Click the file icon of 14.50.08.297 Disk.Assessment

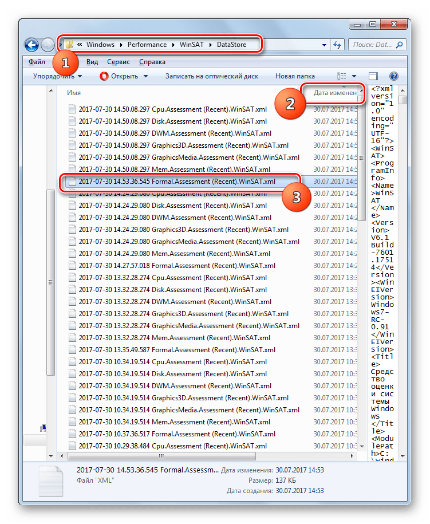pyautogui.click(x=72, y=121)
